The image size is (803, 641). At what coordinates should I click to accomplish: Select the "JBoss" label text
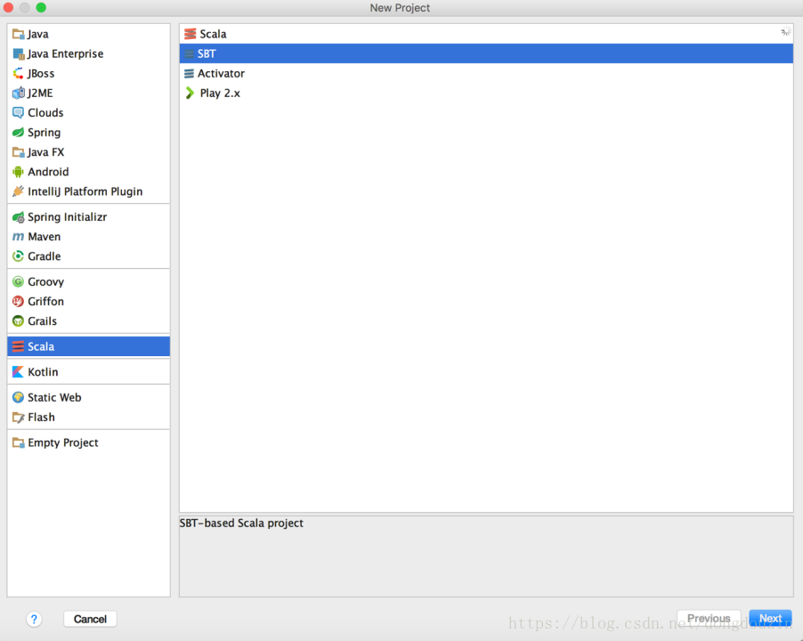point(41,73)
